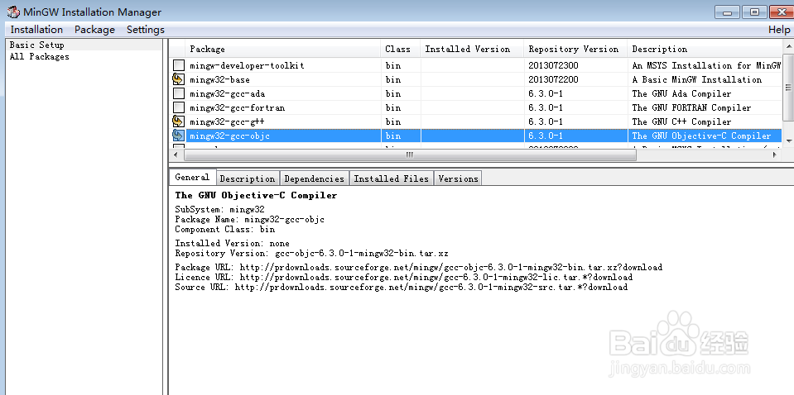Click the Installed Version column header
Viewport: 794px width, 395px height.
(472, 49)
